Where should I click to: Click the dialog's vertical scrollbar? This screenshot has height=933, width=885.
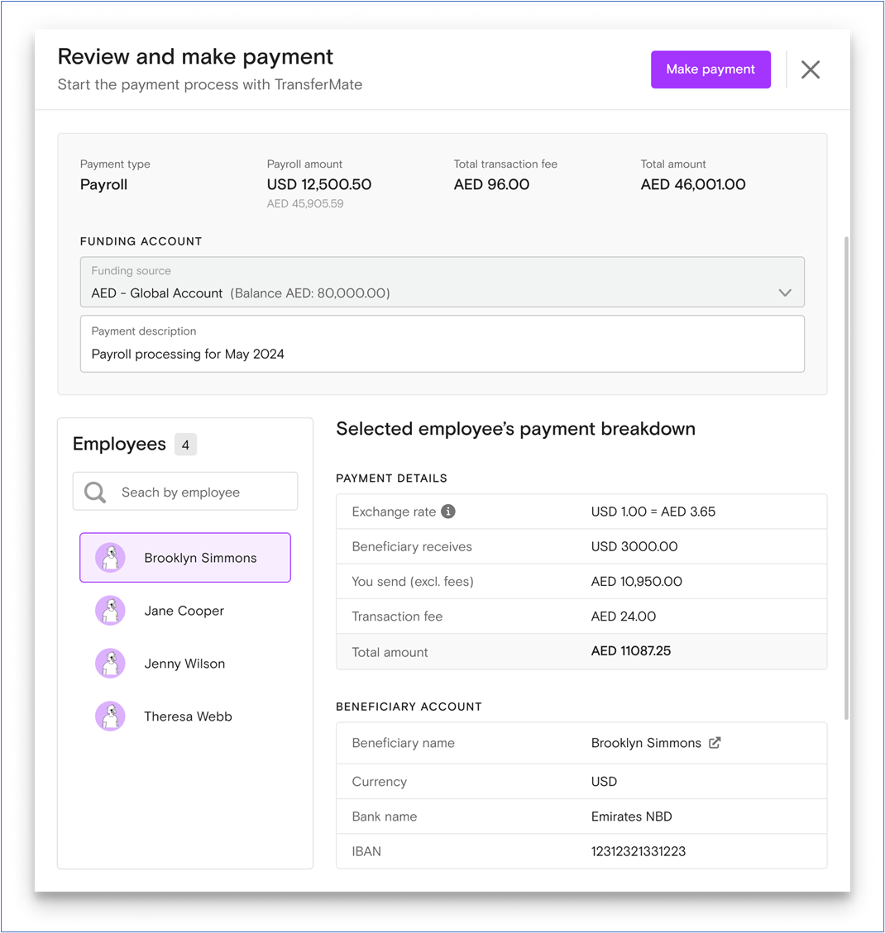pos(845,479)
